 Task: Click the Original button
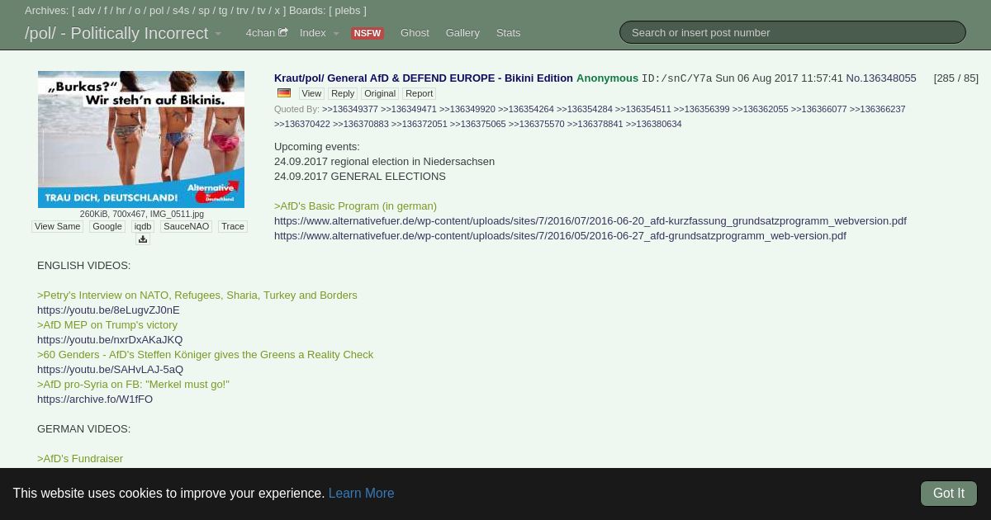pyautogui.click(x=380, y=93)
